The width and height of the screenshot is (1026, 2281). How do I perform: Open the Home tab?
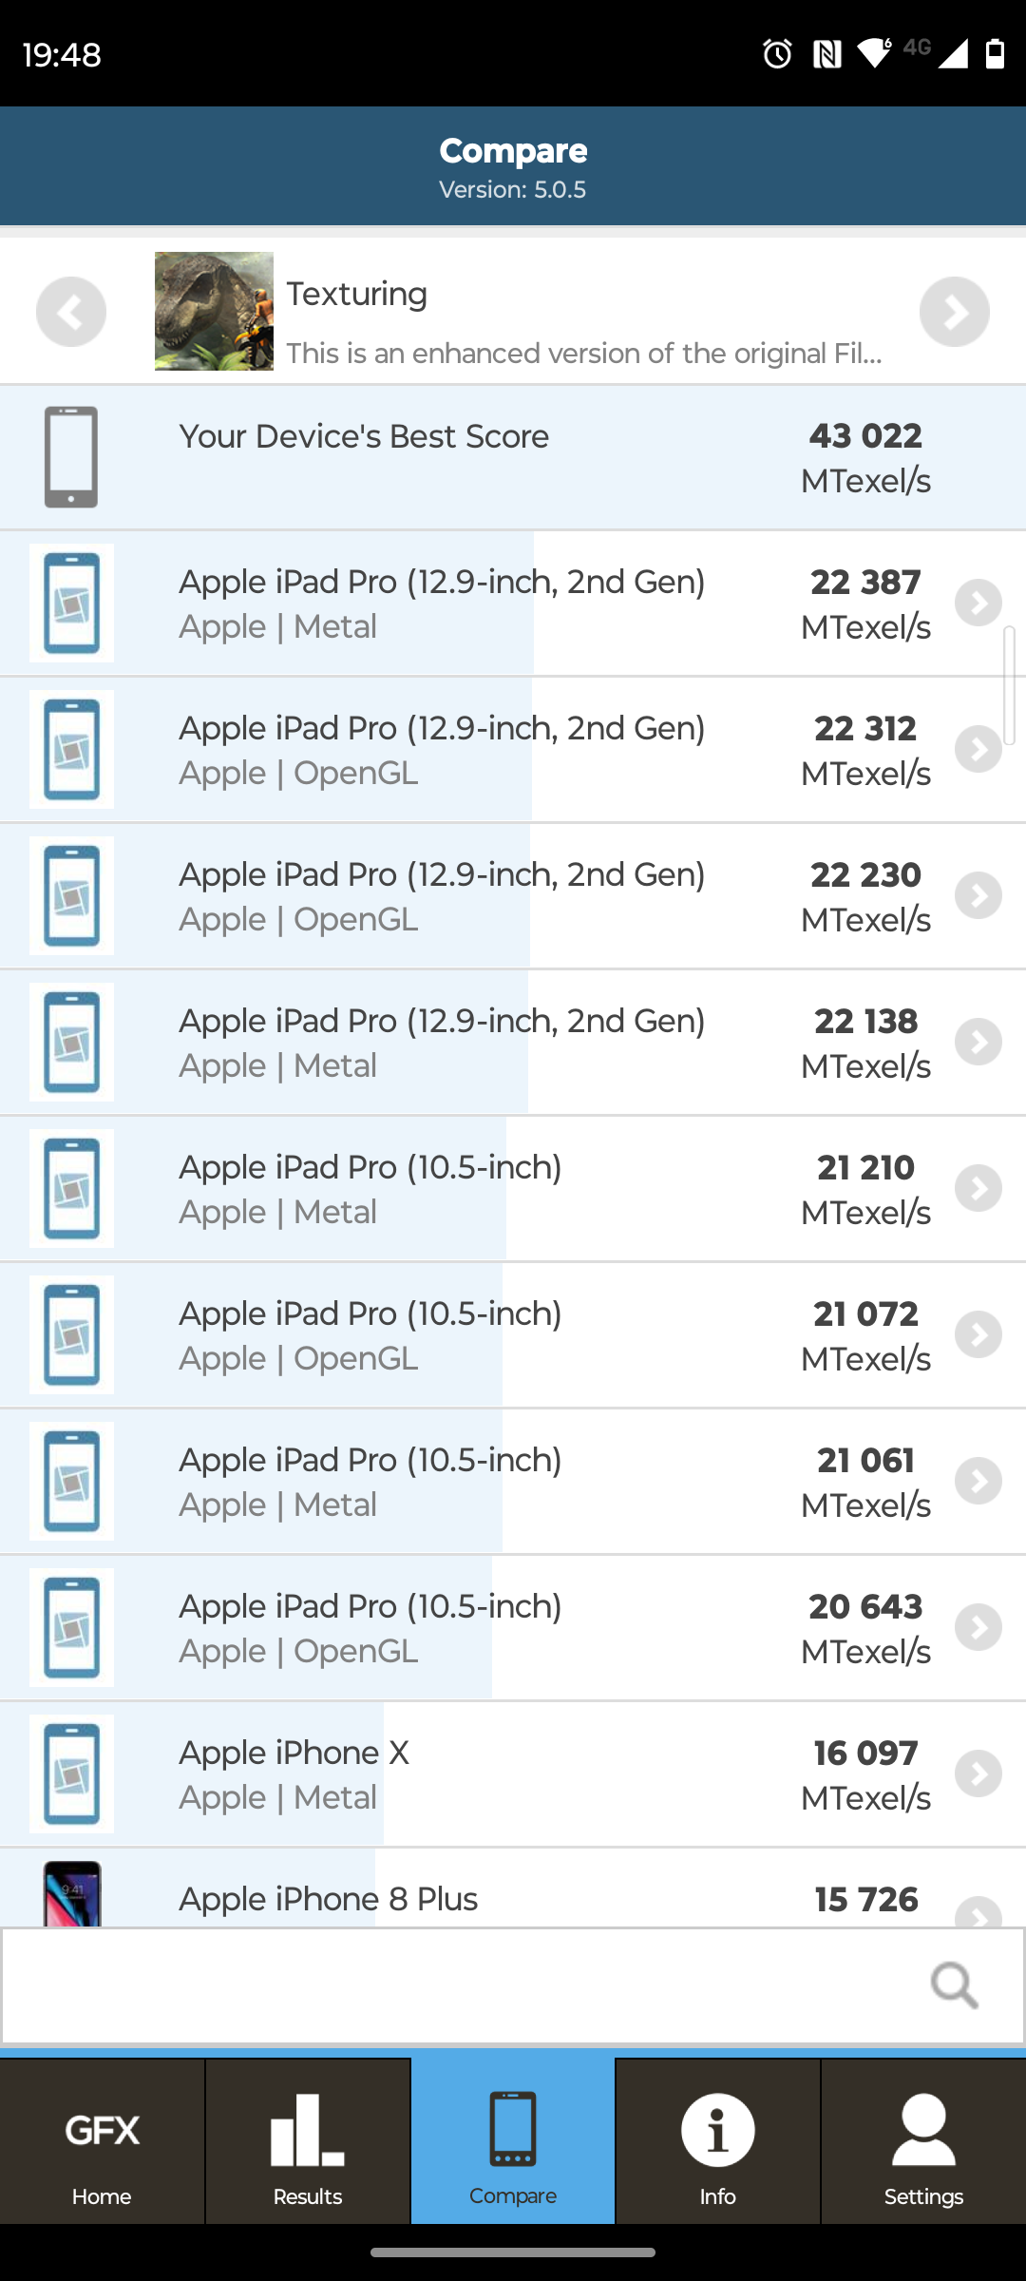(102, 2141)
